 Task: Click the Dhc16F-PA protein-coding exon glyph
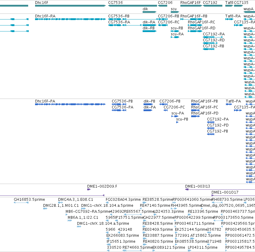click(70, 104)
